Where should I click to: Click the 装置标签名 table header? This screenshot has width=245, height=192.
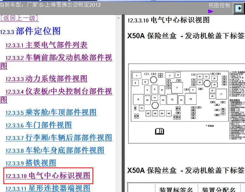(x=176, y=189)
